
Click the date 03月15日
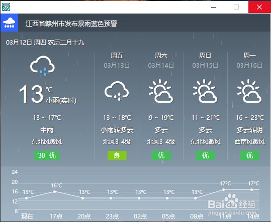coord(205,66)
